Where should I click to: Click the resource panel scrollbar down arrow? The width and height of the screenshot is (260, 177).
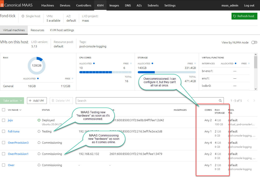tap(256, 89)
